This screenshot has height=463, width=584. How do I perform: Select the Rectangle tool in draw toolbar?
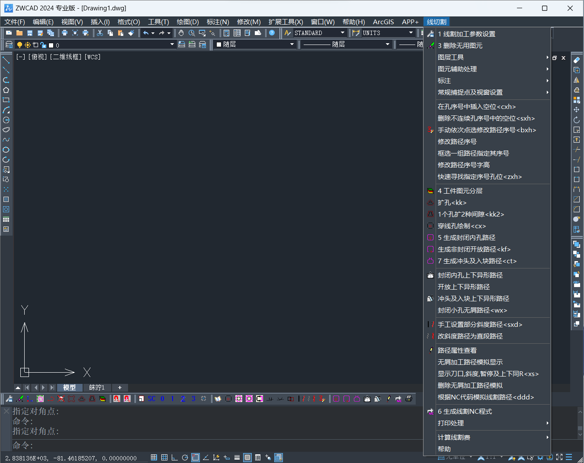(x=6, y=100)
